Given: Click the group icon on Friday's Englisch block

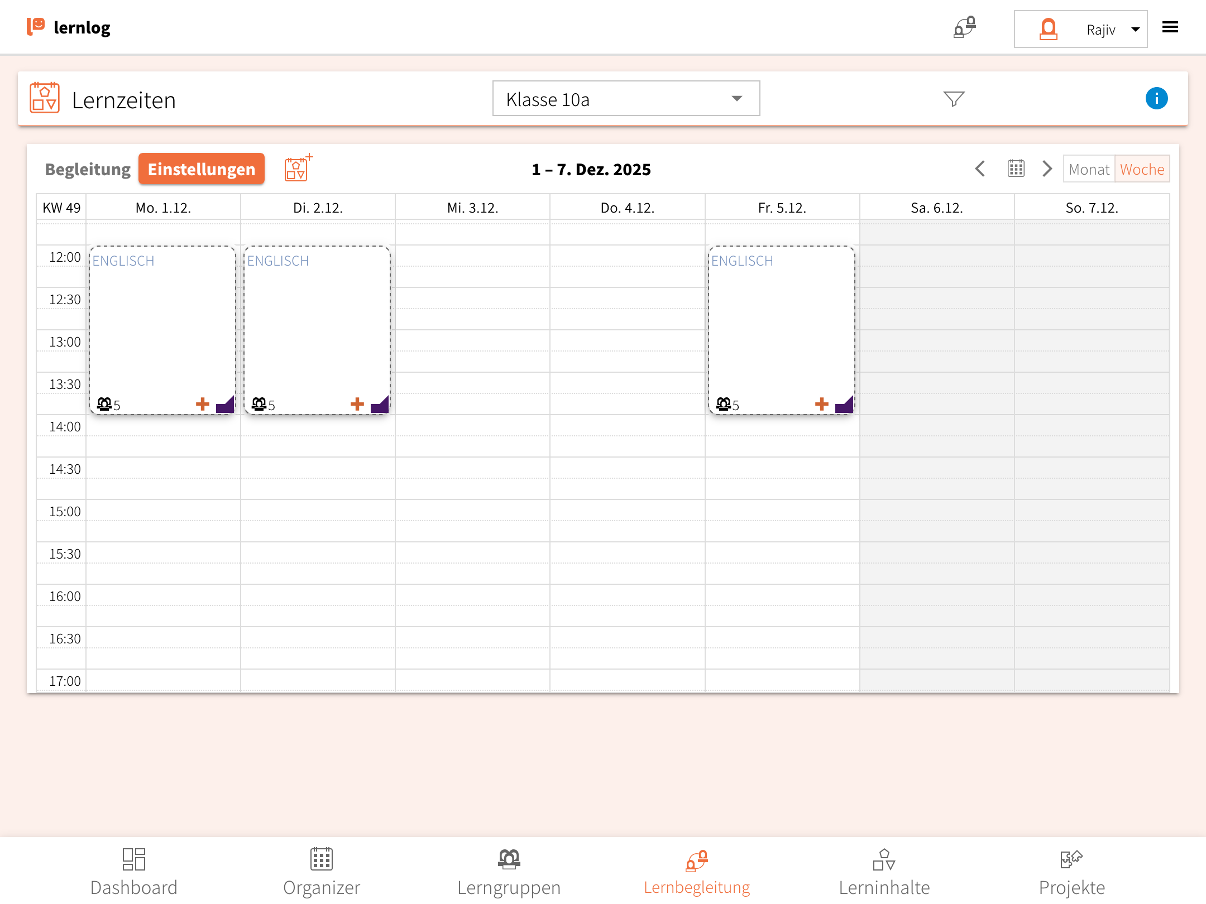Looking at the screenshot, I should (x=724, y=404).
